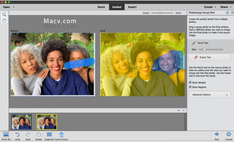Click the 100% zoom value

tap(178, 13)
